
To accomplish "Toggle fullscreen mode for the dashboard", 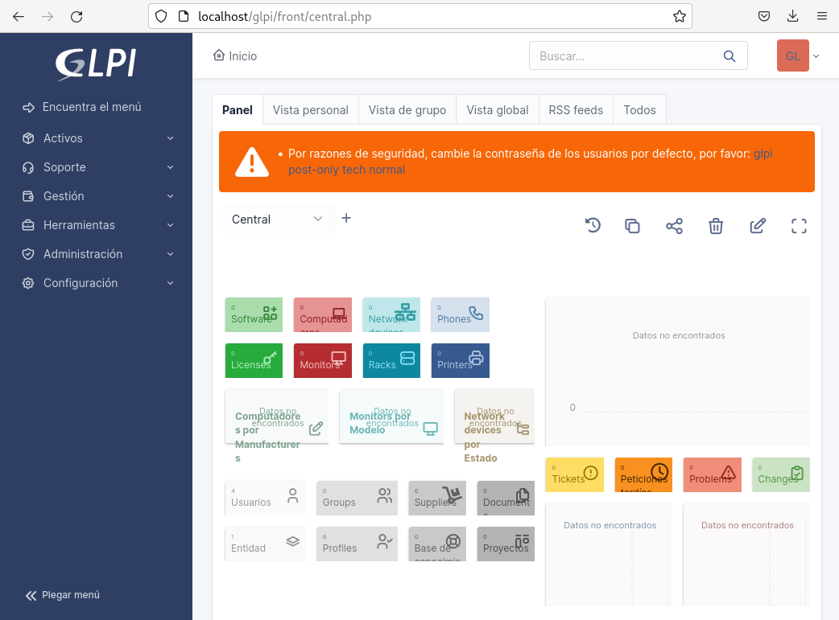I will pyautogui.click(x=799, y=226).
